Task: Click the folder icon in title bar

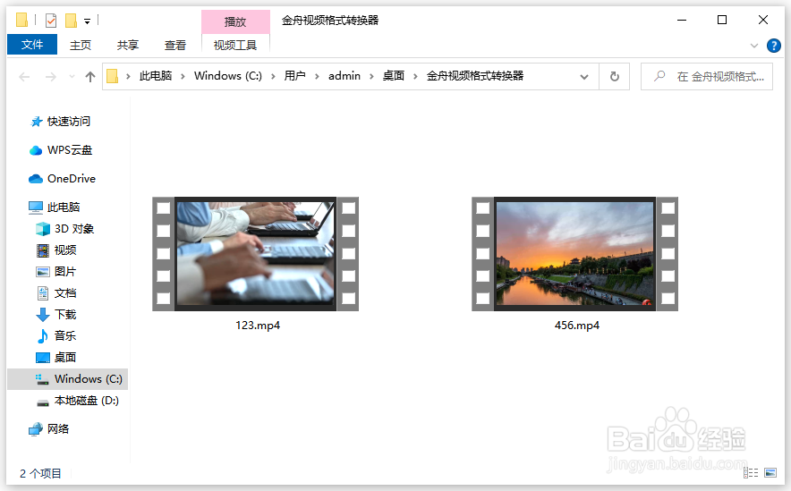Action: pyautogui.click(x=21, y=21)
